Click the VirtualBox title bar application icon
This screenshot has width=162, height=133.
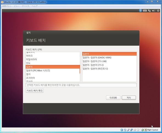pos(2,2)
